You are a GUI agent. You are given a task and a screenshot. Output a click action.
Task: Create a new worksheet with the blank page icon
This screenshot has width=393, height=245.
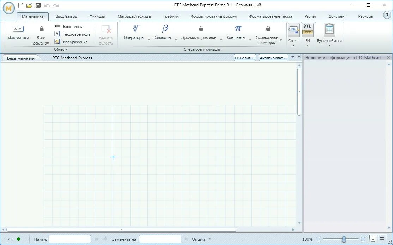pyautogui.click(x=20, y=5)
